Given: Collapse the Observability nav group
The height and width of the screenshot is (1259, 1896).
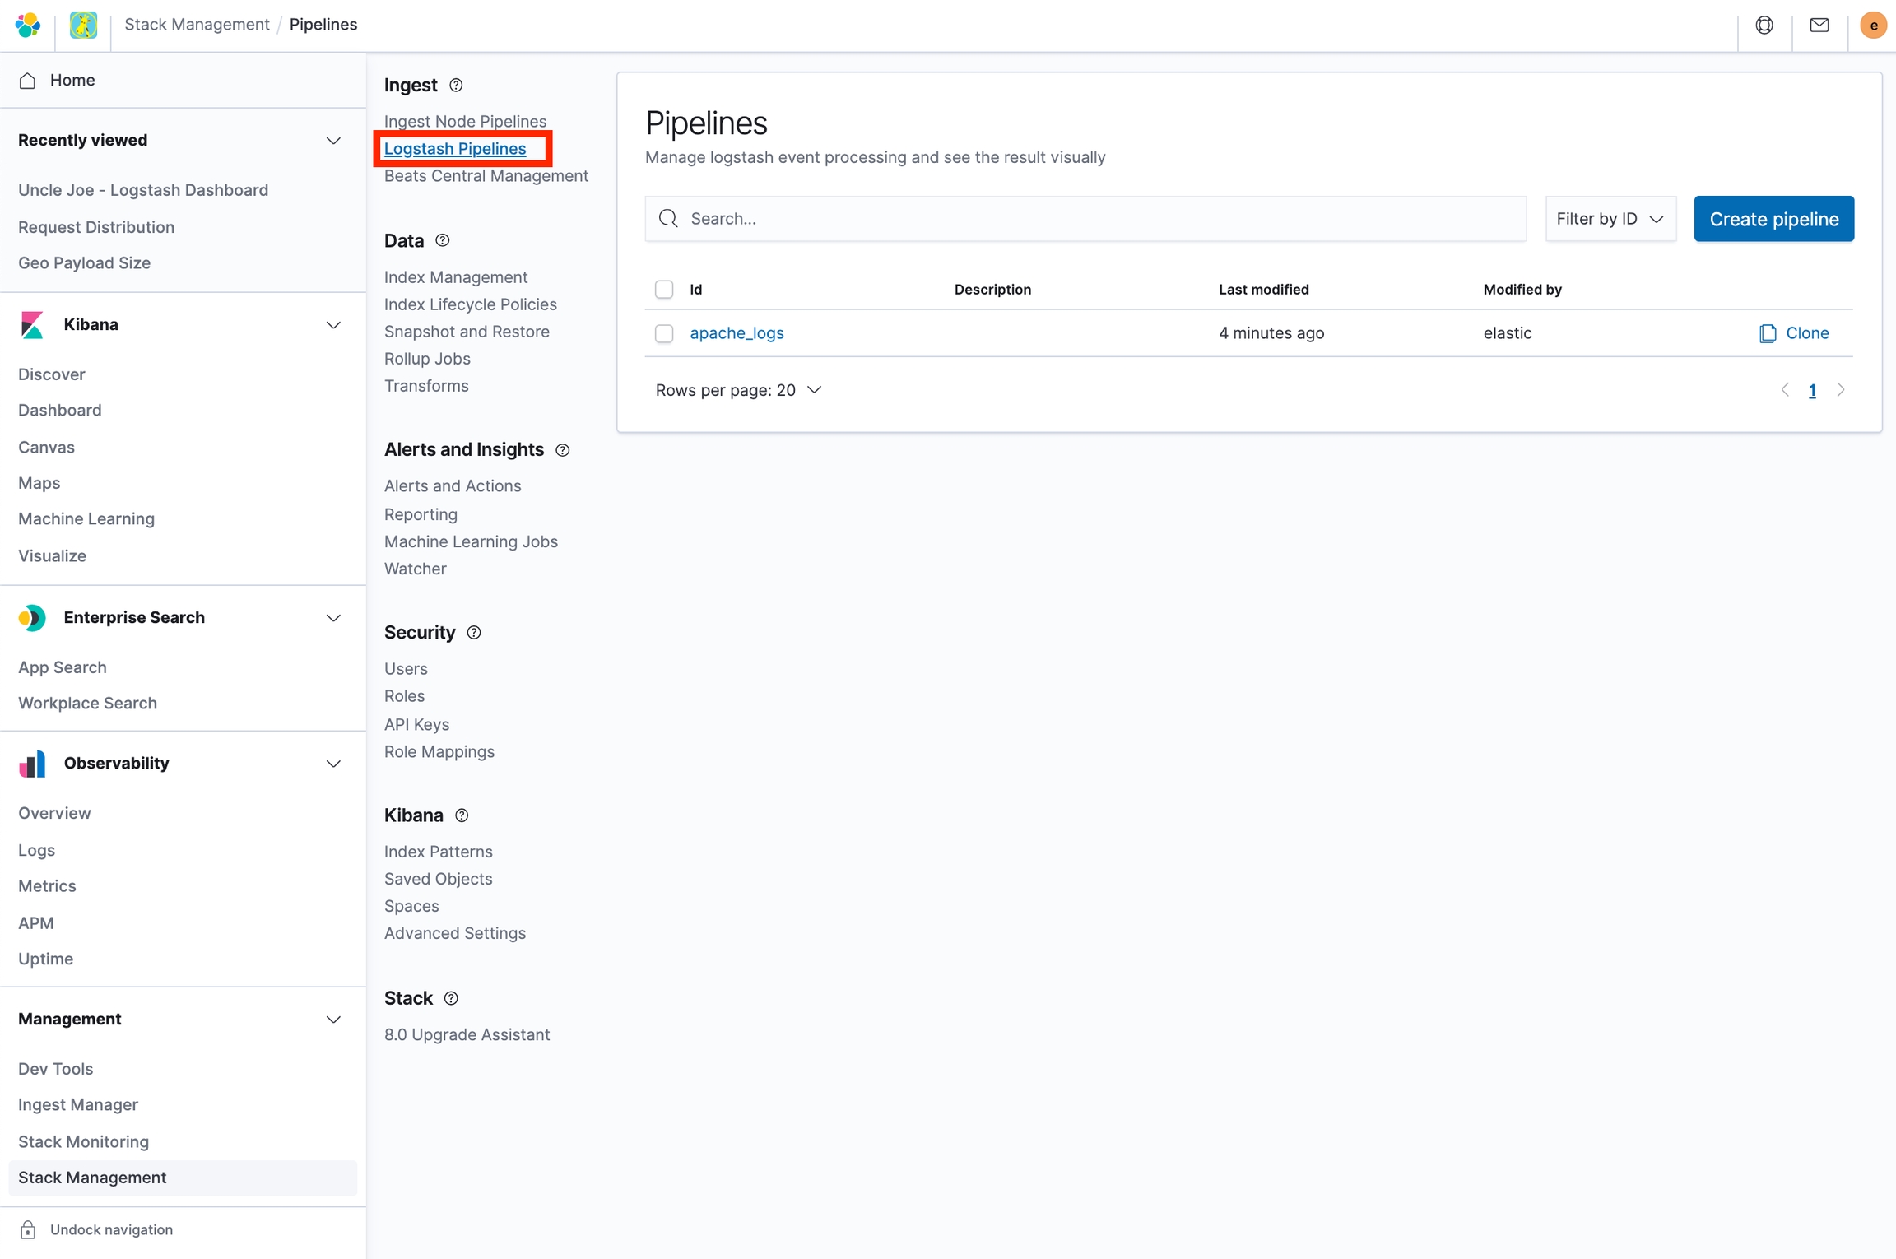Looking at the screenshot, I should [333, 764].
